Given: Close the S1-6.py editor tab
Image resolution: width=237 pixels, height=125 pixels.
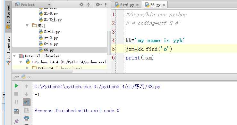Looking at the screenshot, I should [137, 5].
